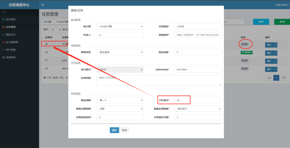The image size is (290, 148).
Task: Open the 调度类型 dropdown
Action: pos(120,52)
